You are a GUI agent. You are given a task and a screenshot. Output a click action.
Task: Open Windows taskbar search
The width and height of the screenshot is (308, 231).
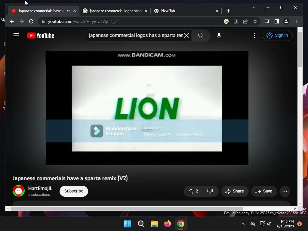(x=141, y=224)
